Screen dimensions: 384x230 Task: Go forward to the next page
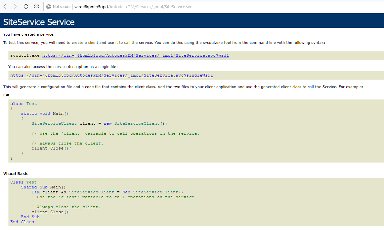click(x=15, y=7)
